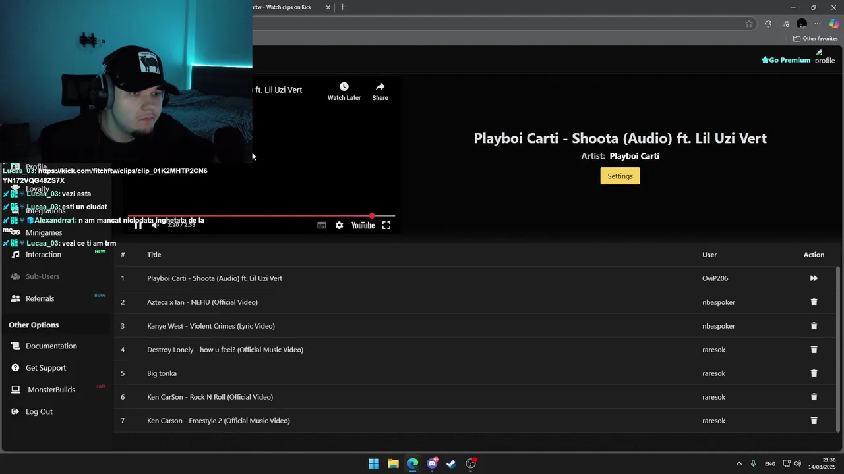Skip the current song by OviP206
This screenshot has width=844, height=474.
click(x=814, y=278)
